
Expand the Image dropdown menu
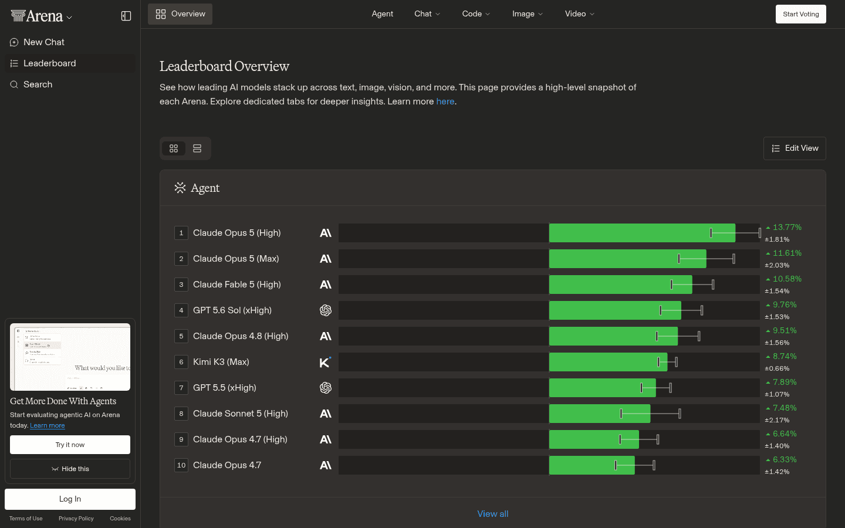(528, 14)
